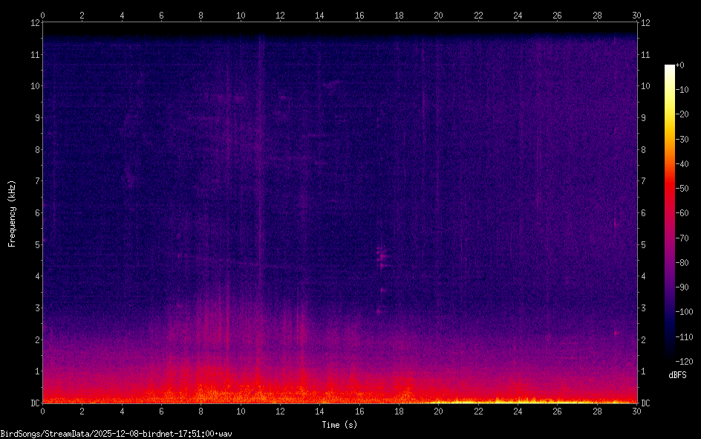Click the 30-second label on the bottom time axis
The image size is (701, 439).
[636, 411]
